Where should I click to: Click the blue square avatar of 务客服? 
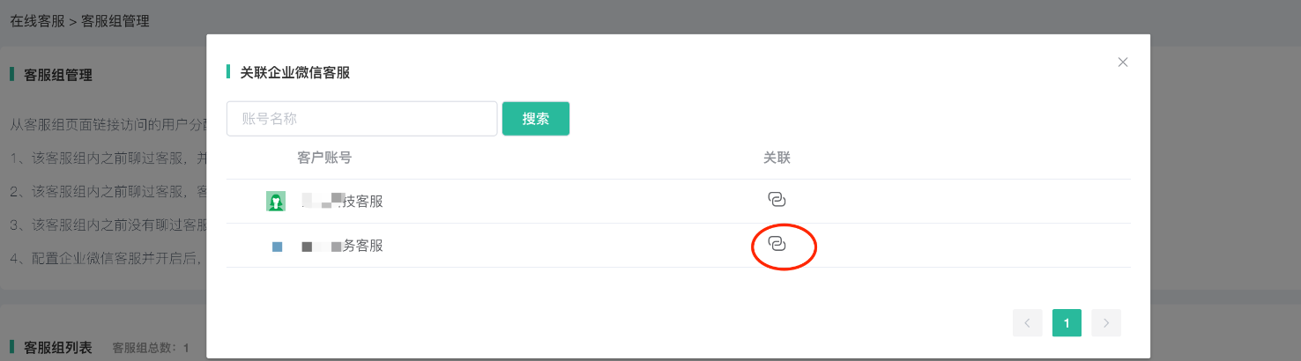pos(277,247)
